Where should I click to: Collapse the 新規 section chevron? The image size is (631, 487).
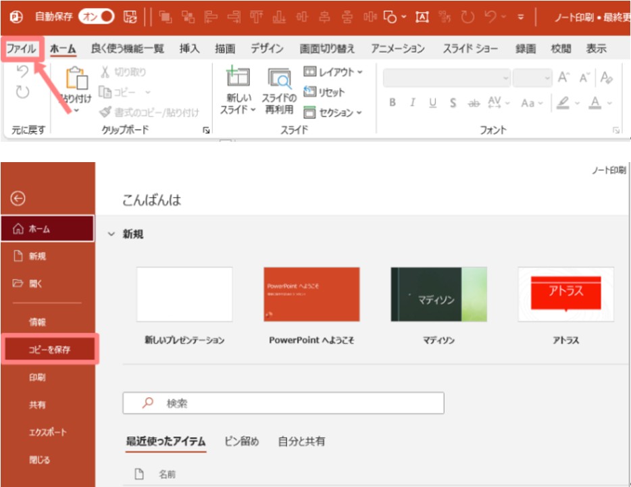point(111,234)
